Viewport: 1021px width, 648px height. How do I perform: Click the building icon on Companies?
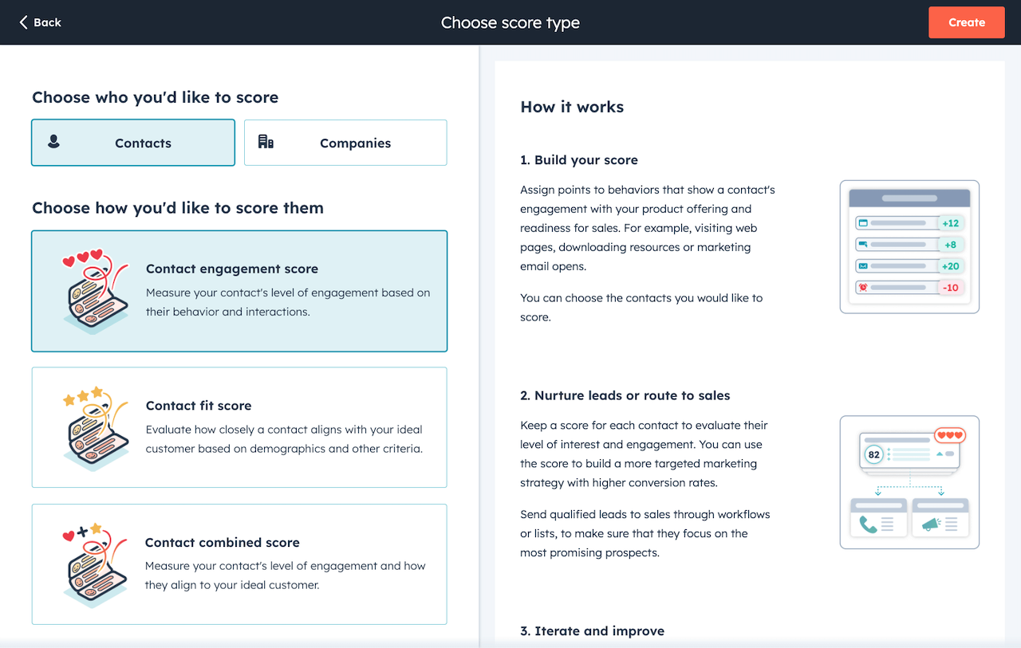point(266,142)
